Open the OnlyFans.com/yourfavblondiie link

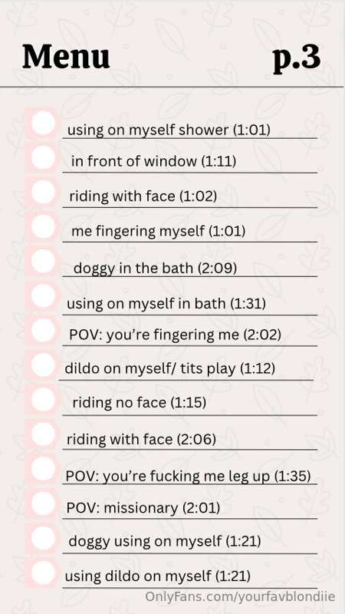coord(240,597)
